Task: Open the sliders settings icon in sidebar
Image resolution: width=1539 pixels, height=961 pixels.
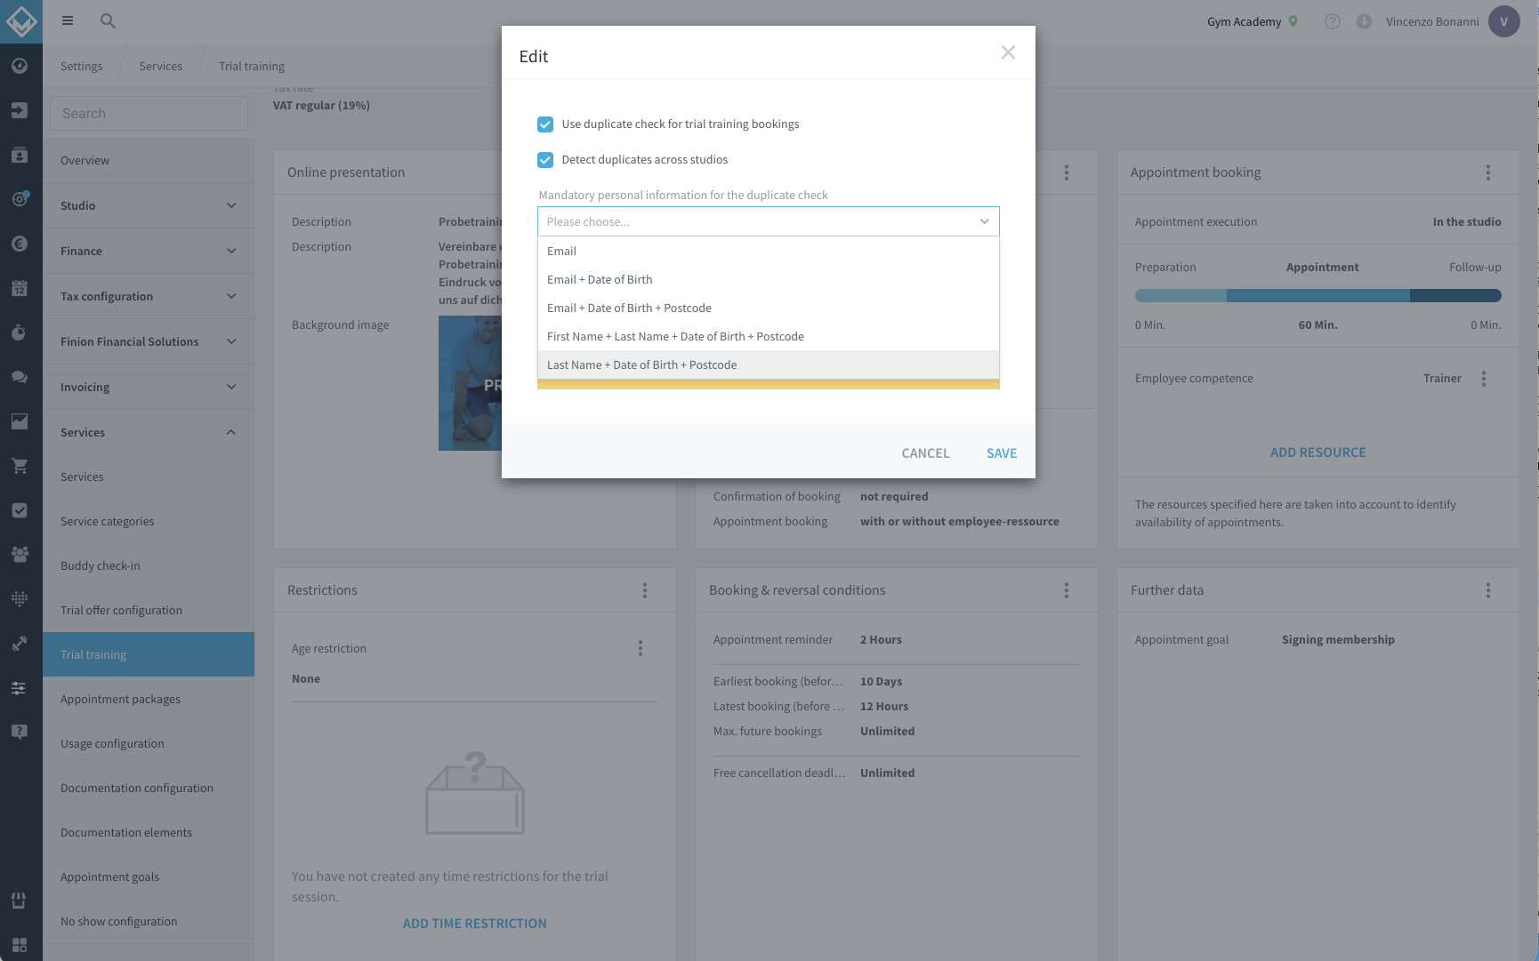Action: coord(20,687)
